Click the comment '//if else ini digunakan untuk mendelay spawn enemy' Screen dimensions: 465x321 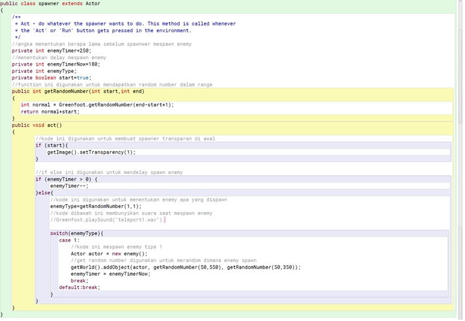coord(109,172)
